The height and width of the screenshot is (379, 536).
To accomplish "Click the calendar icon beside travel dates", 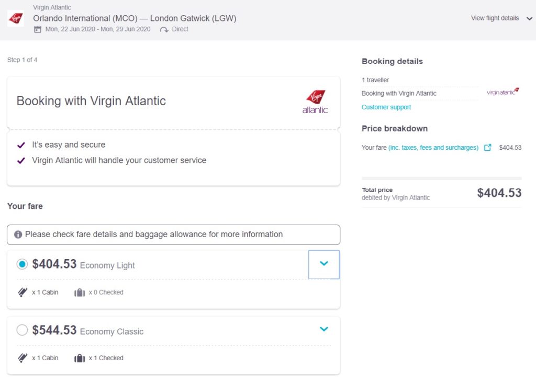I will 37,29.
